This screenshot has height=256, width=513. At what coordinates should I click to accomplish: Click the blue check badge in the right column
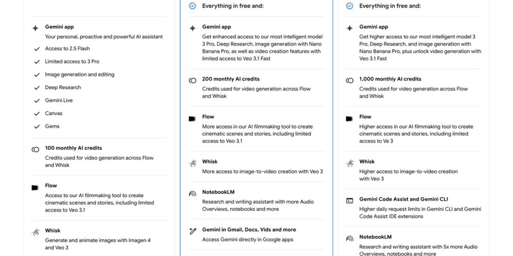350,6
